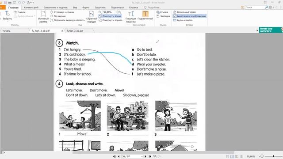This screenshot has height=159, width=283.
Task: Go to the previous page arrow
Action: [119, 156]
